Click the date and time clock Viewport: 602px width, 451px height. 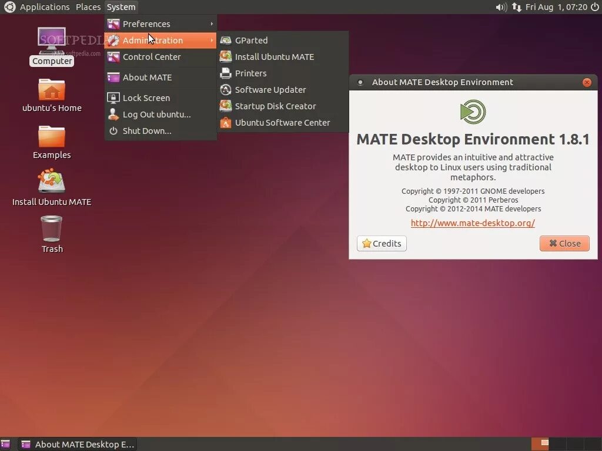[556, 7]
